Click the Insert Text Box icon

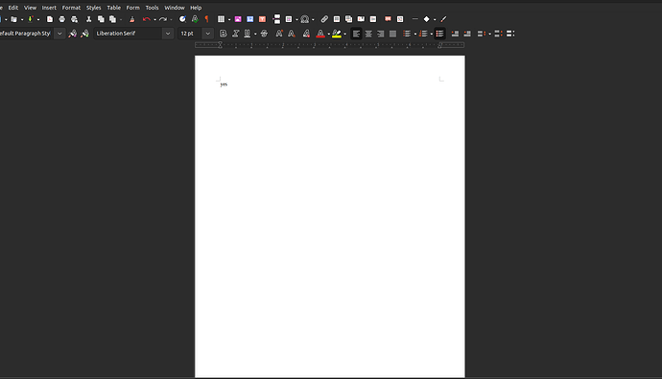pyautogui.click(x=262, y=19)
